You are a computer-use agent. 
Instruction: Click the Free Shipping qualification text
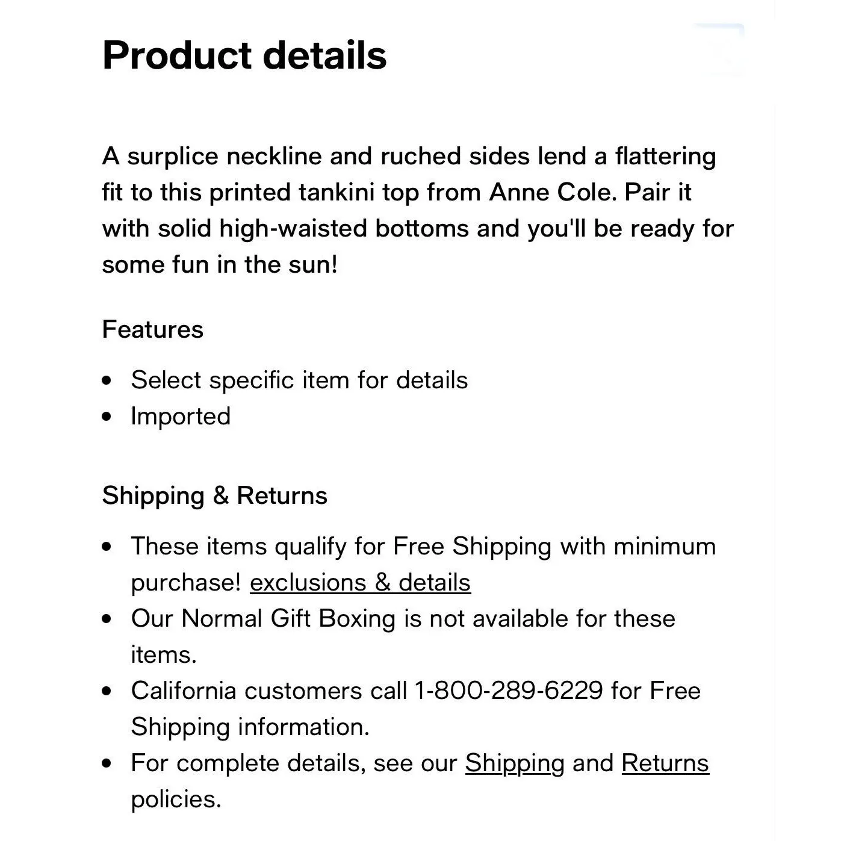(x=423, y=547)
